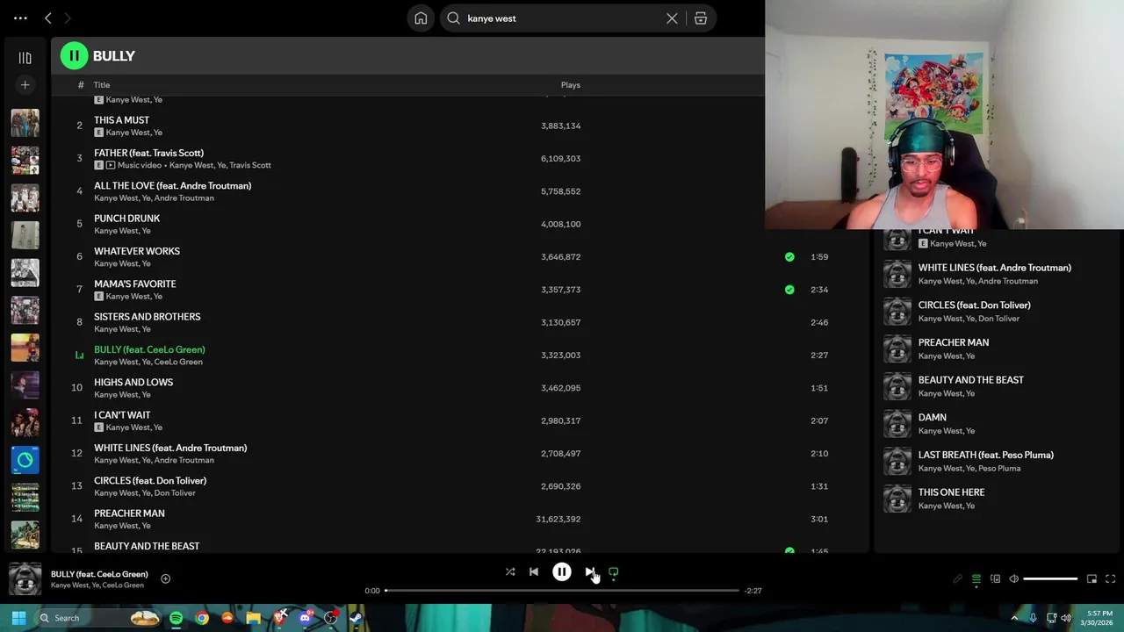This screenshot has width=1124, height=632.
Task: Open the mini player
Action: coord(1092,579)
